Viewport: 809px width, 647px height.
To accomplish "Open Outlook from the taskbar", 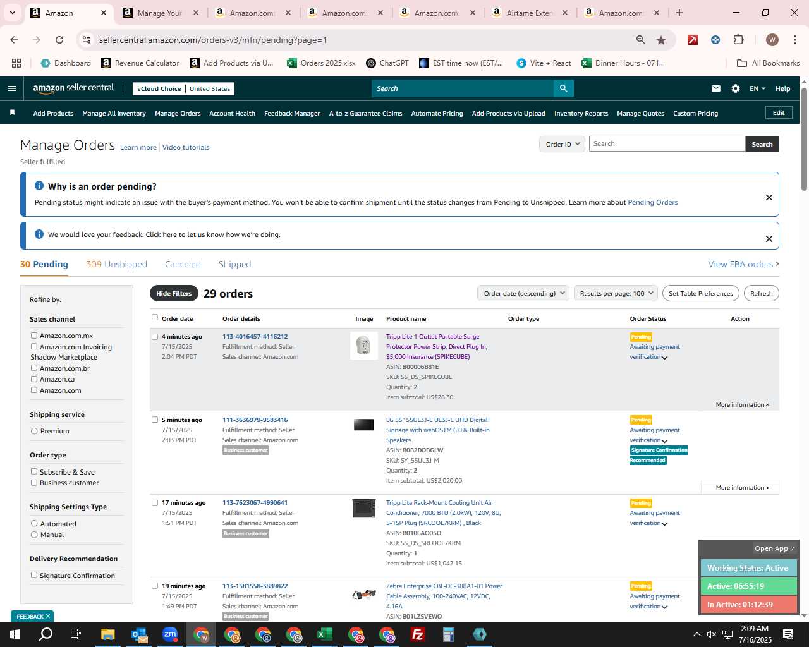I will [139, 634].
